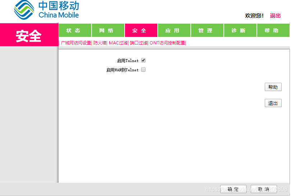
Task: Open the 帮助 tab in the navigation bar
Action: click(x=273, y=30)
